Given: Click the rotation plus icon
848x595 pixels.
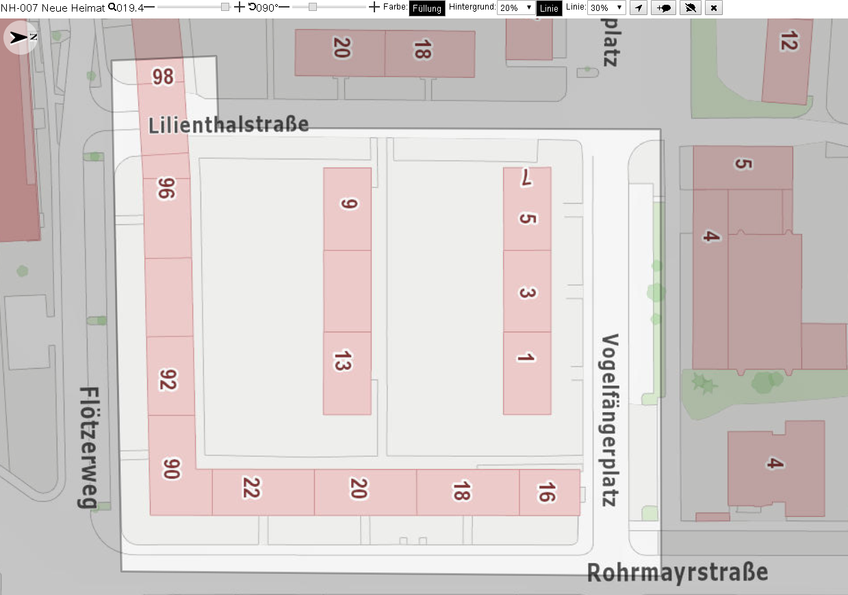Looking at the screenshot, I should pos(374,7).
